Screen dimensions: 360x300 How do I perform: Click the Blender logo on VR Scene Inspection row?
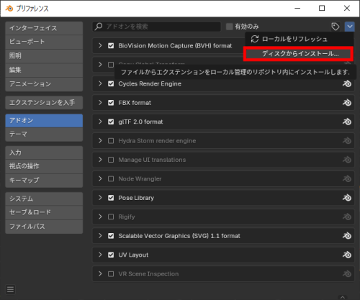(x=347, y=274)
